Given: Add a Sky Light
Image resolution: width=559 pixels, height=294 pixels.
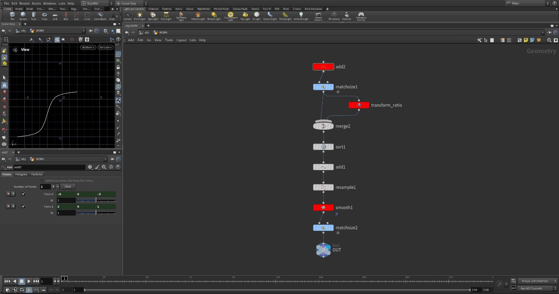Looking at the screenshot, I should pos(245,16).
